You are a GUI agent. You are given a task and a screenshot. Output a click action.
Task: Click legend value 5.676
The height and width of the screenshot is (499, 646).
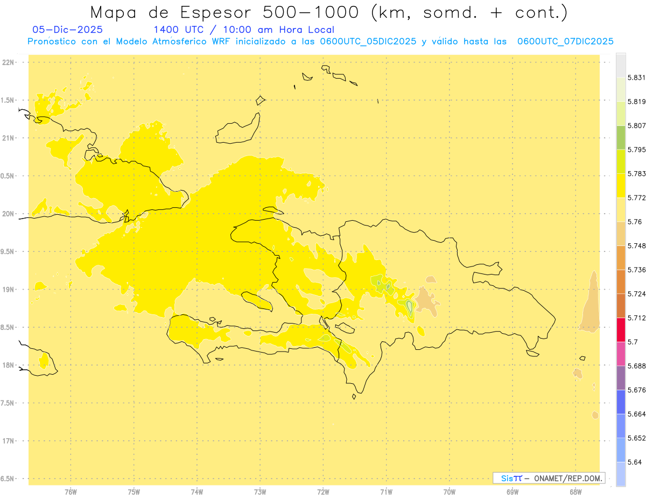click(x=637, y=390)
